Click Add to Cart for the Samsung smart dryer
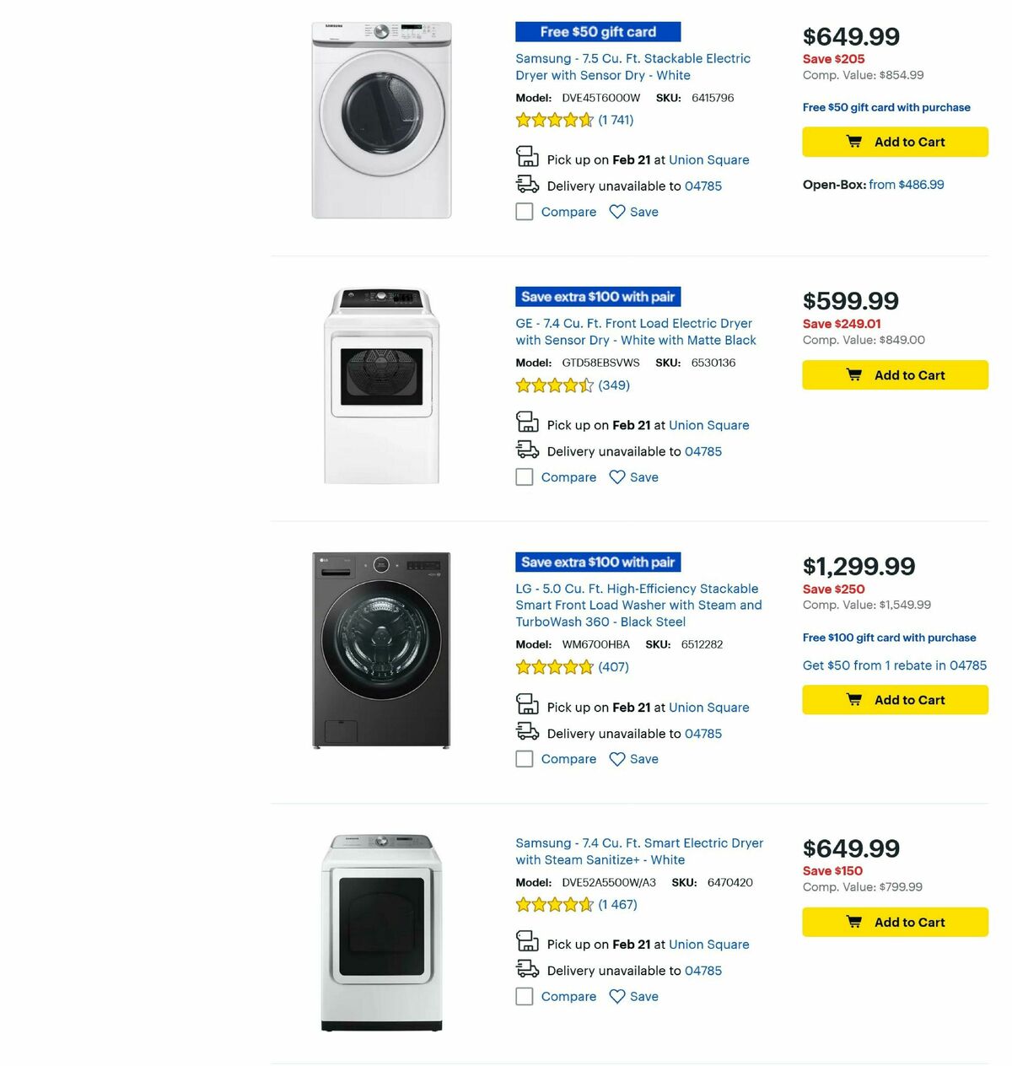 tap(895, 922)
